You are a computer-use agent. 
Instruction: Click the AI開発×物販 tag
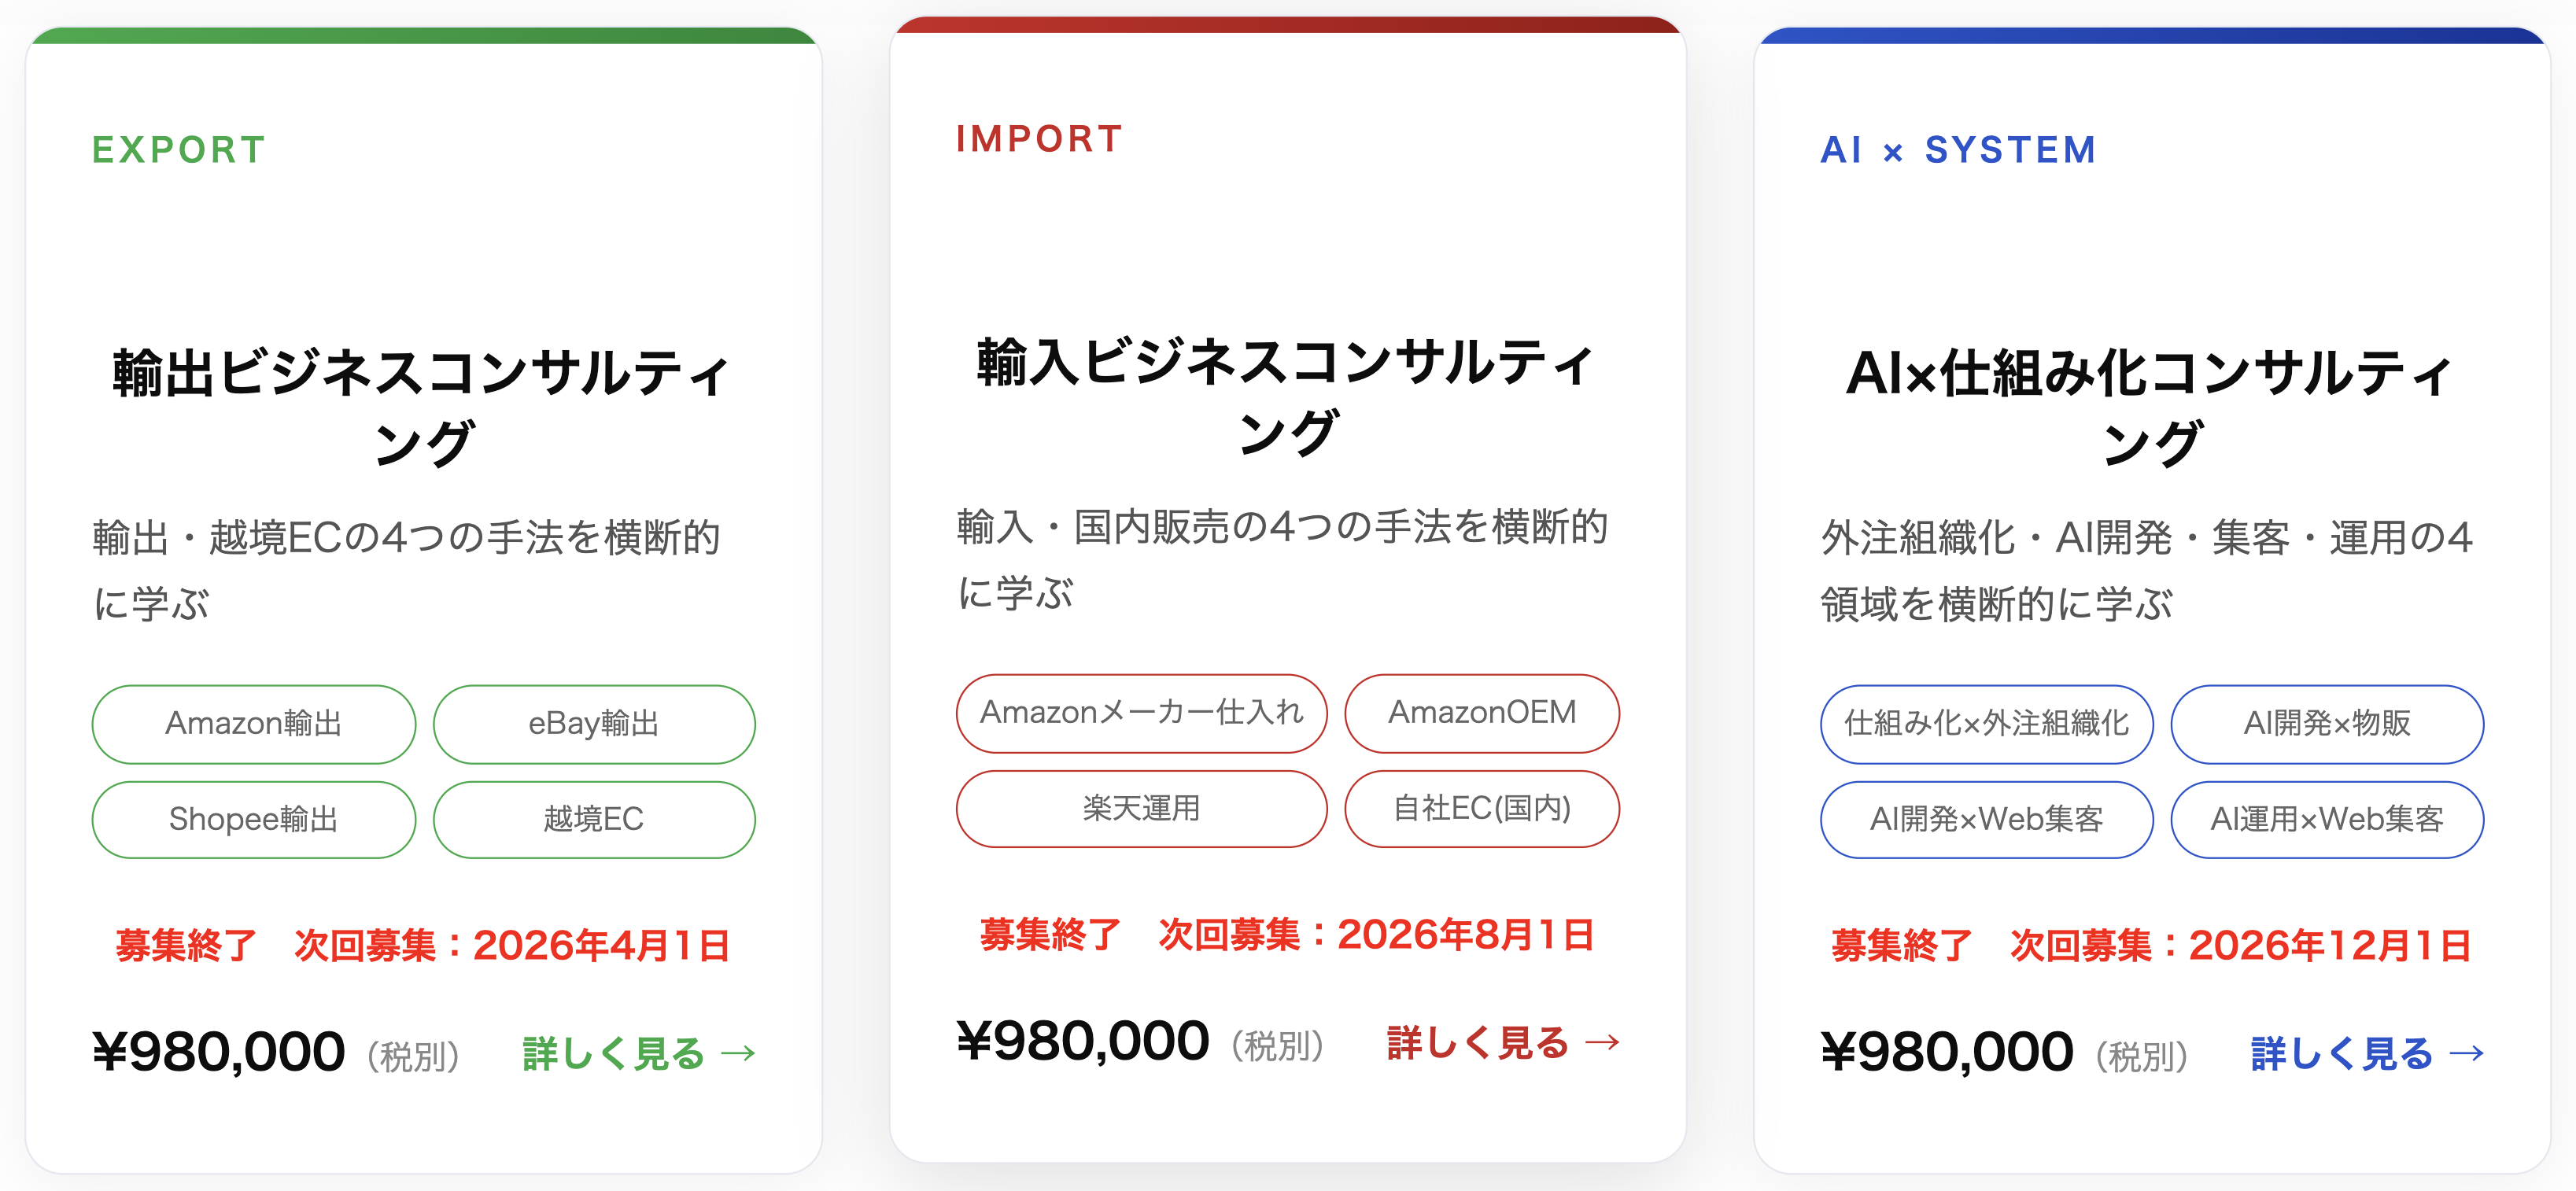point(2326,723)
